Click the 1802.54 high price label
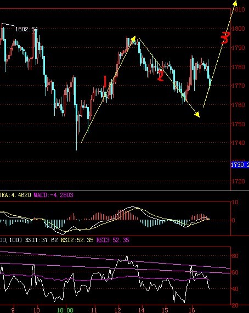The width and height of the screenshot is (249, 313). click(x=26, y=29)
